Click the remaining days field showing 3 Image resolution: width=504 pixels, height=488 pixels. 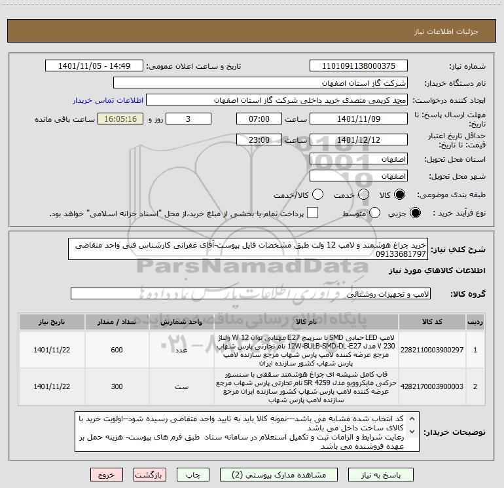(x=189, y=119)
